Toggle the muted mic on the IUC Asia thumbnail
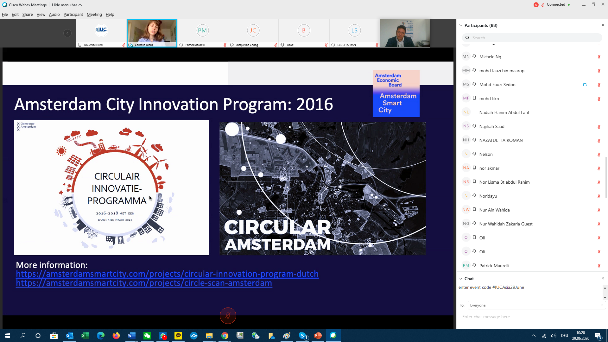Screen dimensions: 608x342 tap(123, 45)
